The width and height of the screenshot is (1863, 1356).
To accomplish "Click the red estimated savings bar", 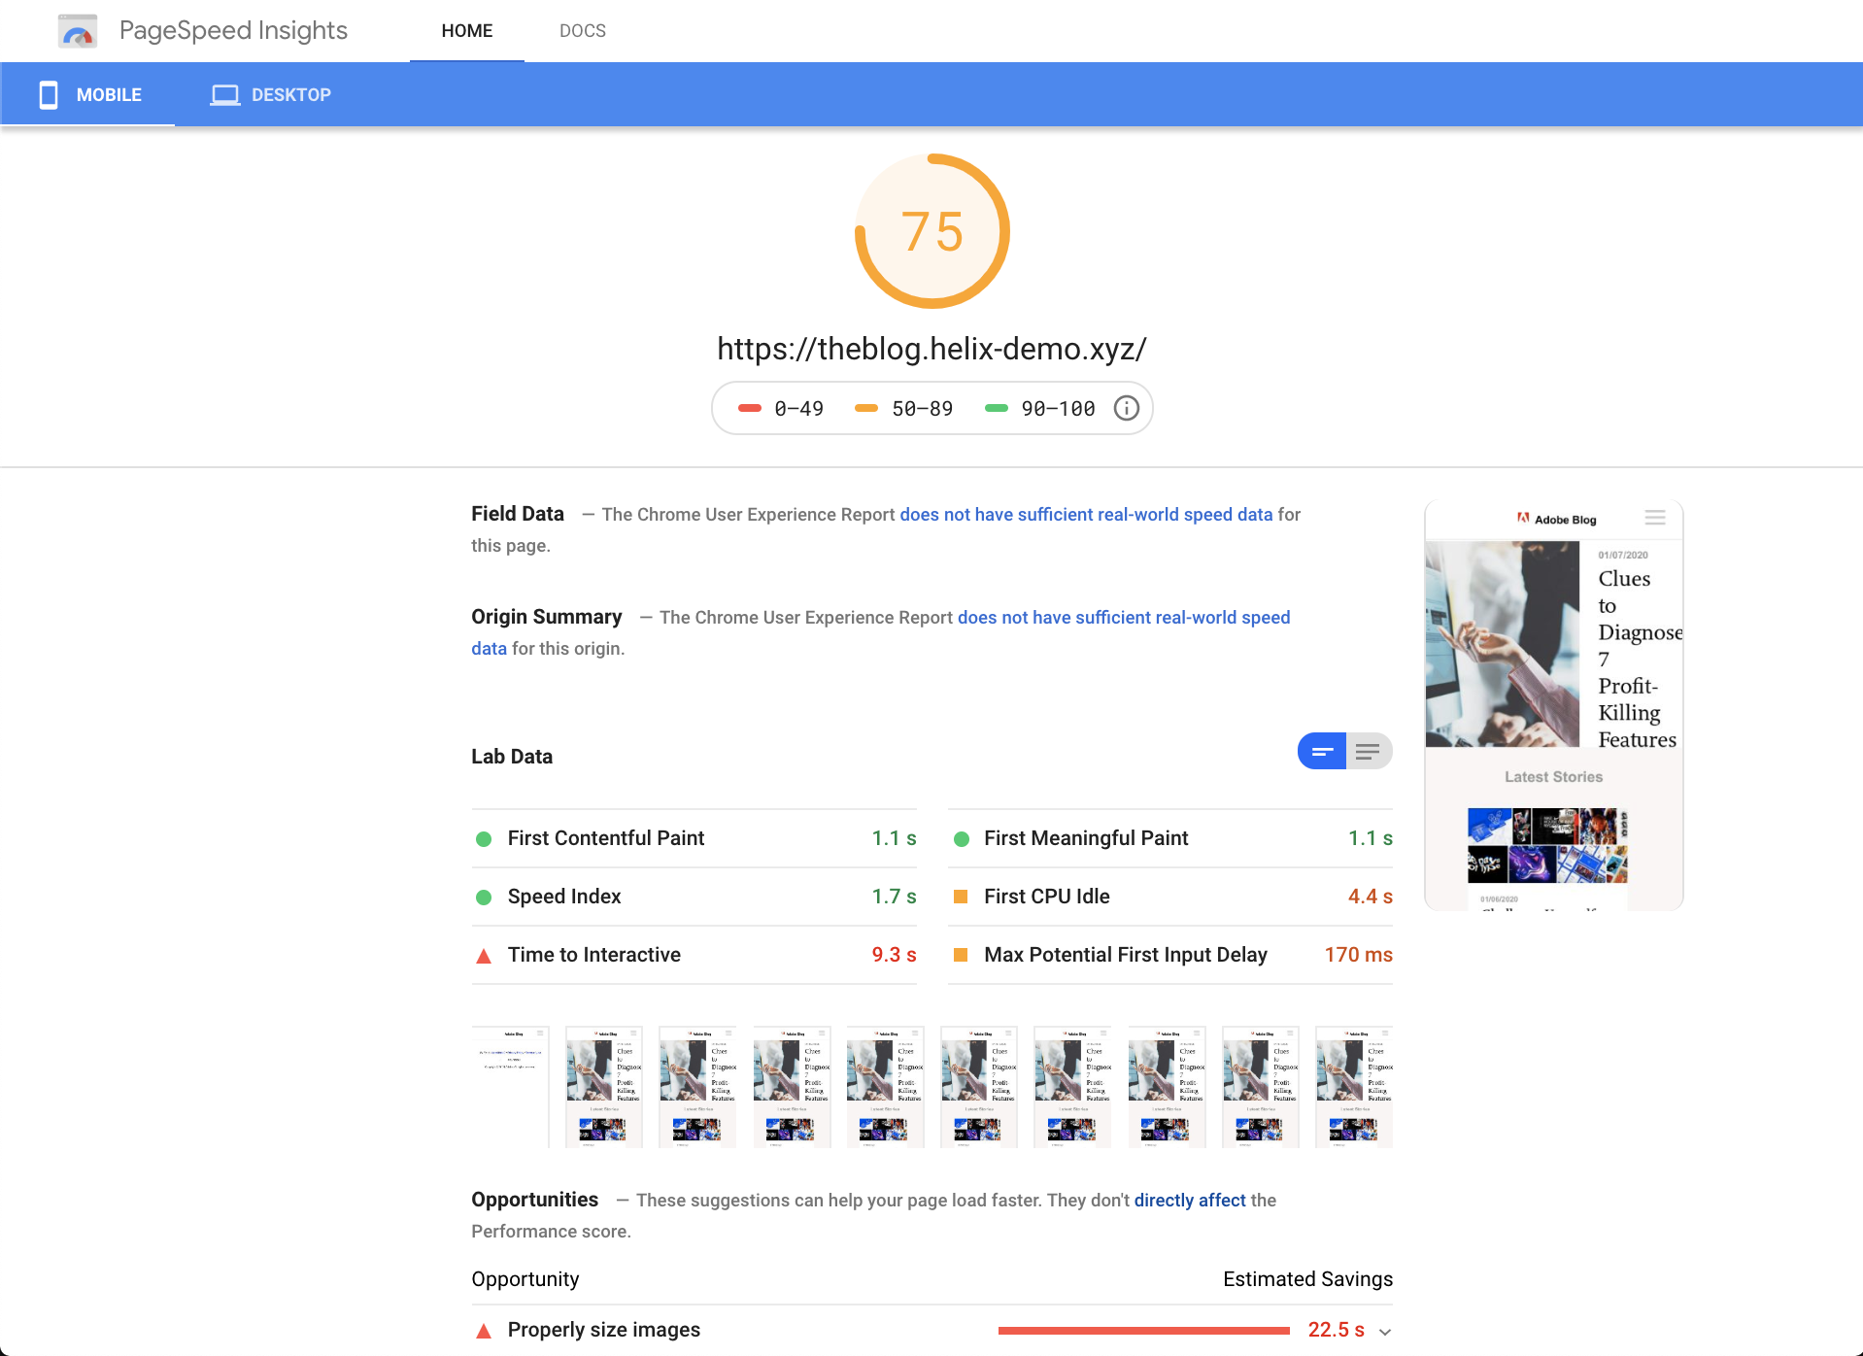I will (1143, 1330).
